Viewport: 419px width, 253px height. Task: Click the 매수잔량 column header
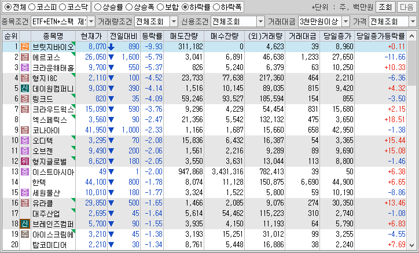[225, 36]
